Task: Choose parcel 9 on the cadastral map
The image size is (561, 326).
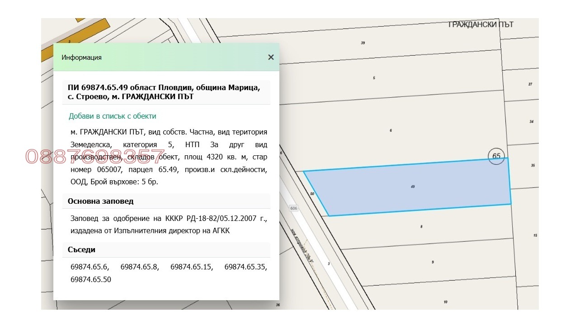Action: pyautogui.click(x=433, y=262)
